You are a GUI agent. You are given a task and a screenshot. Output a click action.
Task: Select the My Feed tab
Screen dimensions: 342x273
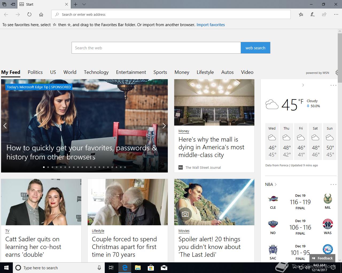pyautogui.click(x=11, y=72)
